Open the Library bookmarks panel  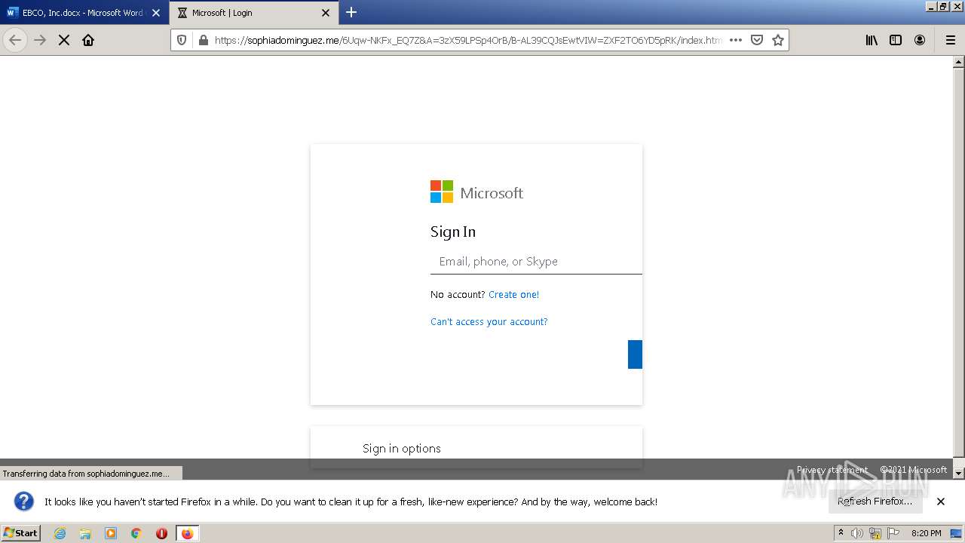pyautogui.click(x=872, y=40)
